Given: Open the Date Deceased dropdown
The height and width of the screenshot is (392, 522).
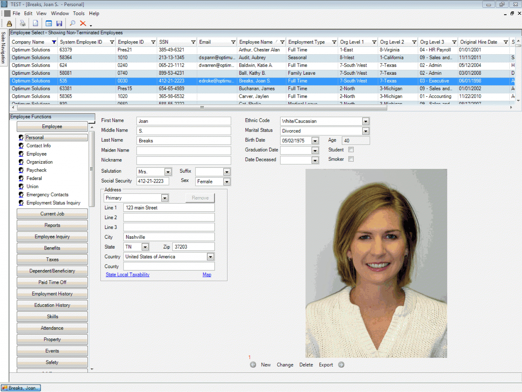Looking at the screenshot, I should [315, 160].
